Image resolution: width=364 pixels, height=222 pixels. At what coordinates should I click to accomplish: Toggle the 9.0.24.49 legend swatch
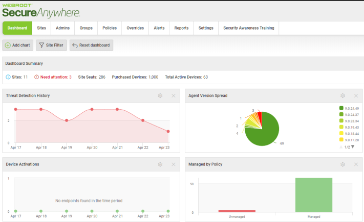point(341,108)
